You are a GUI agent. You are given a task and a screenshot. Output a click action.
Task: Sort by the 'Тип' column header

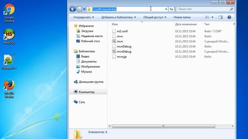click(207, 24)
